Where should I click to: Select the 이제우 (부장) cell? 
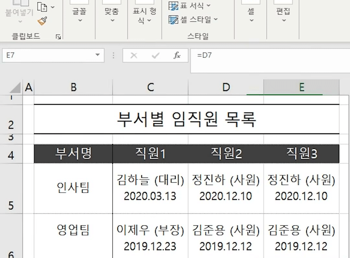click(150, 236)
